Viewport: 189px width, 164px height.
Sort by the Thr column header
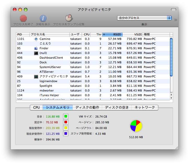coord(96,34)
